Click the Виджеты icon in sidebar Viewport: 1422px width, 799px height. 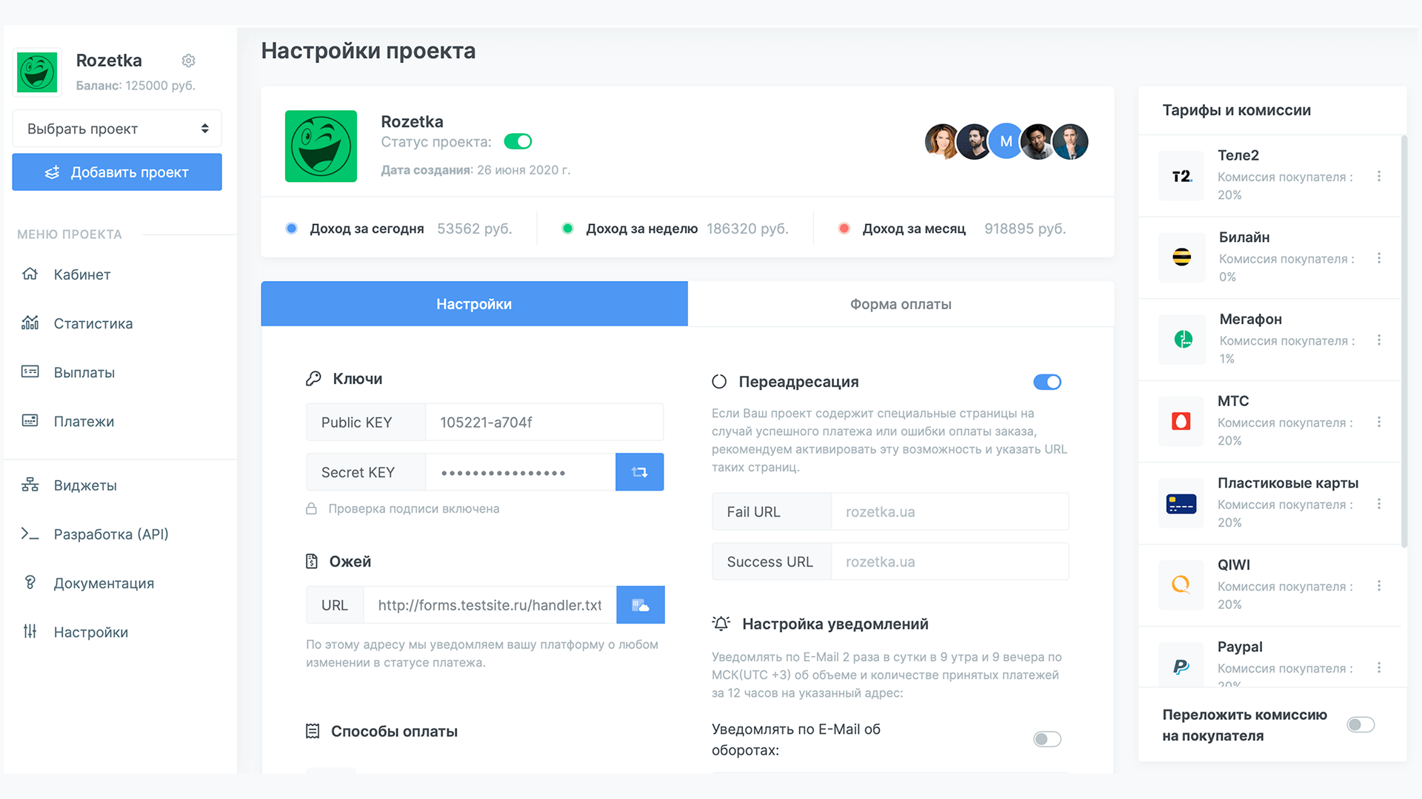30,485
